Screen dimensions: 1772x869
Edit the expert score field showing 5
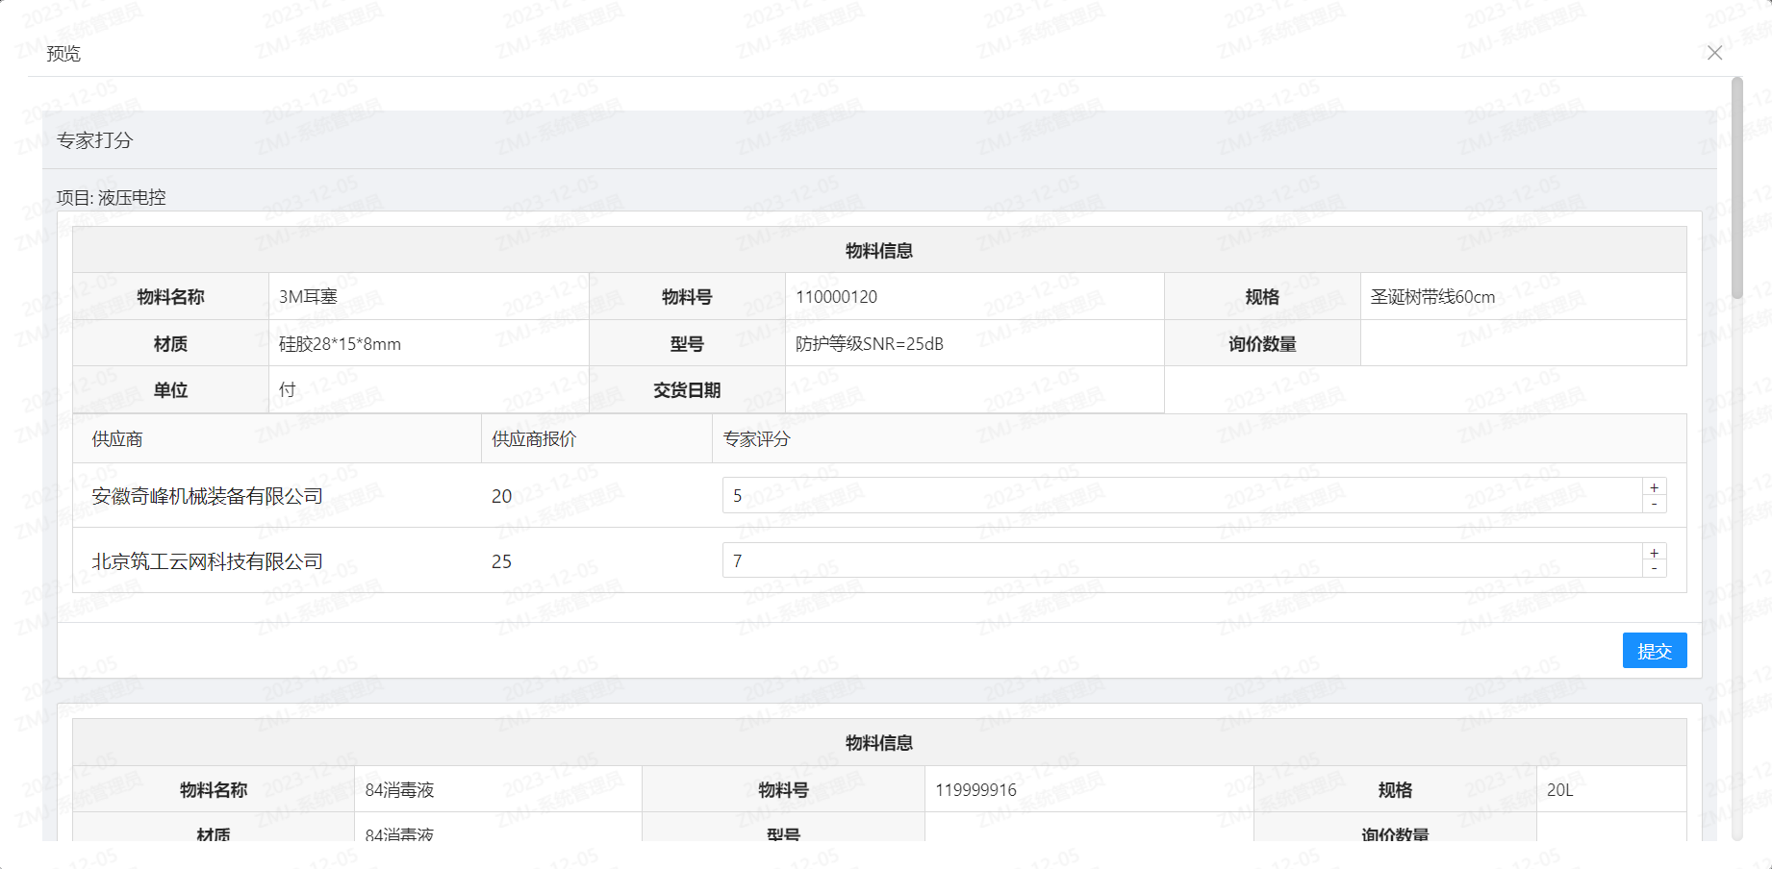coord(1182,495)
